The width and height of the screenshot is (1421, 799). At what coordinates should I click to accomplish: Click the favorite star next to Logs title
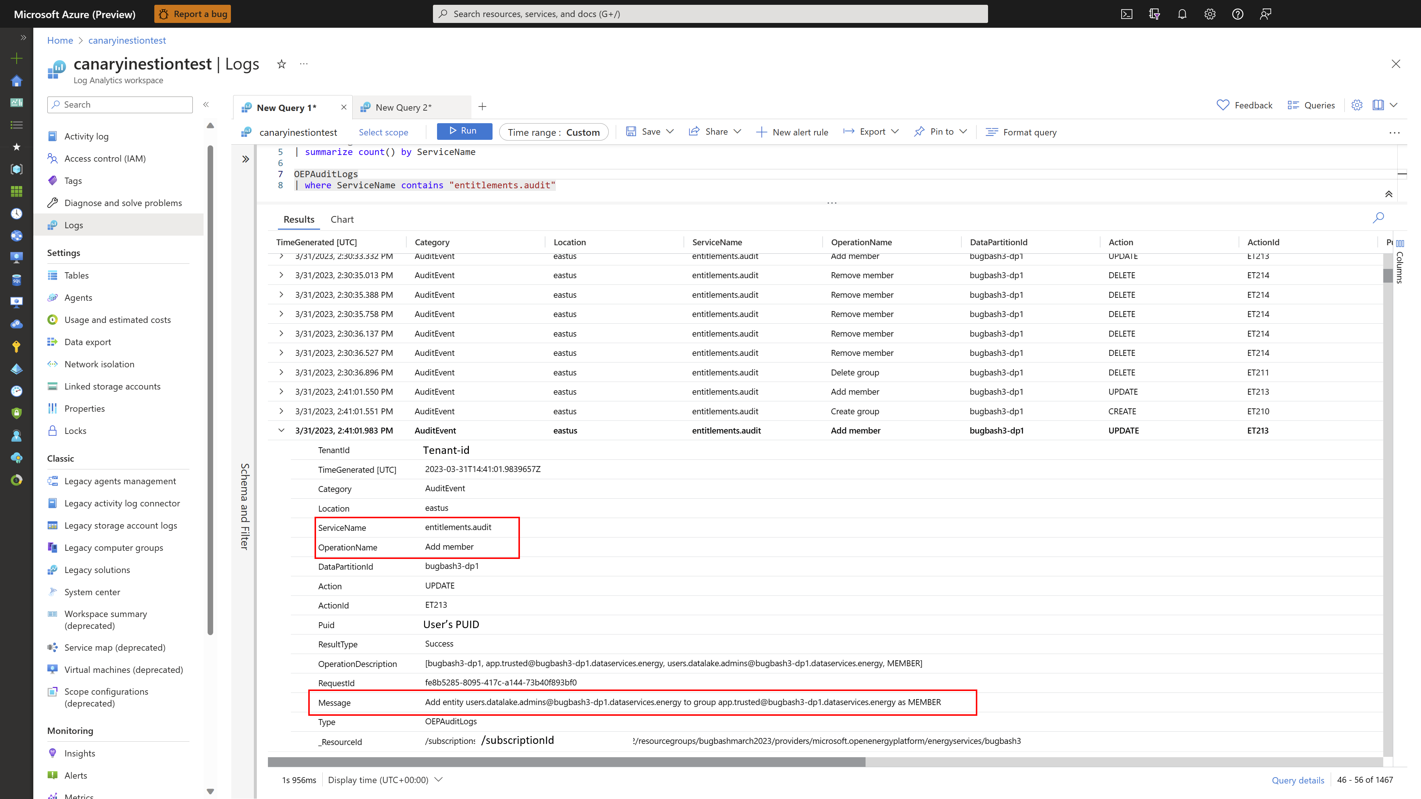[281, 64]
